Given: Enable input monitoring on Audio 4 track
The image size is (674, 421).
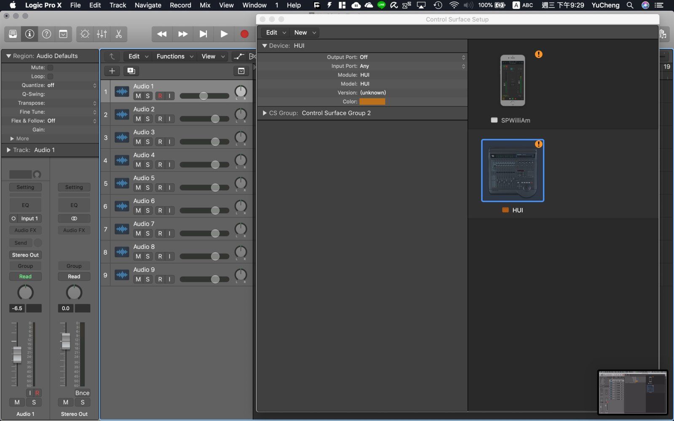Looking at the screenshot, I should [170, 165].
